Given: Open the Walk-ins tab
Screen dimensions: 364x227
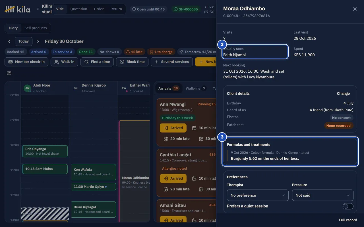Looking at the screenshot, I should [196, 88].
